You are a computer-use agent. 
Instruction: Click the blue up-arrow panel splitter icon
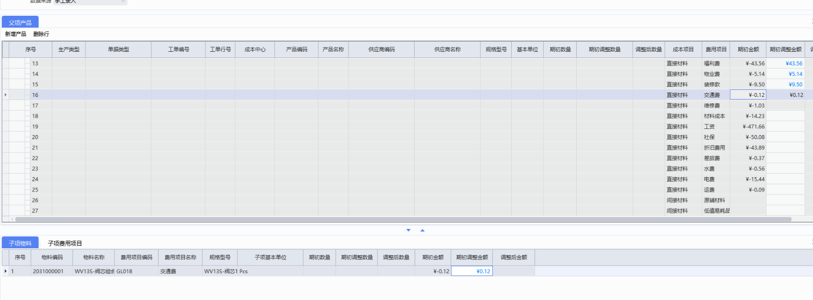(x=422, y=230)
